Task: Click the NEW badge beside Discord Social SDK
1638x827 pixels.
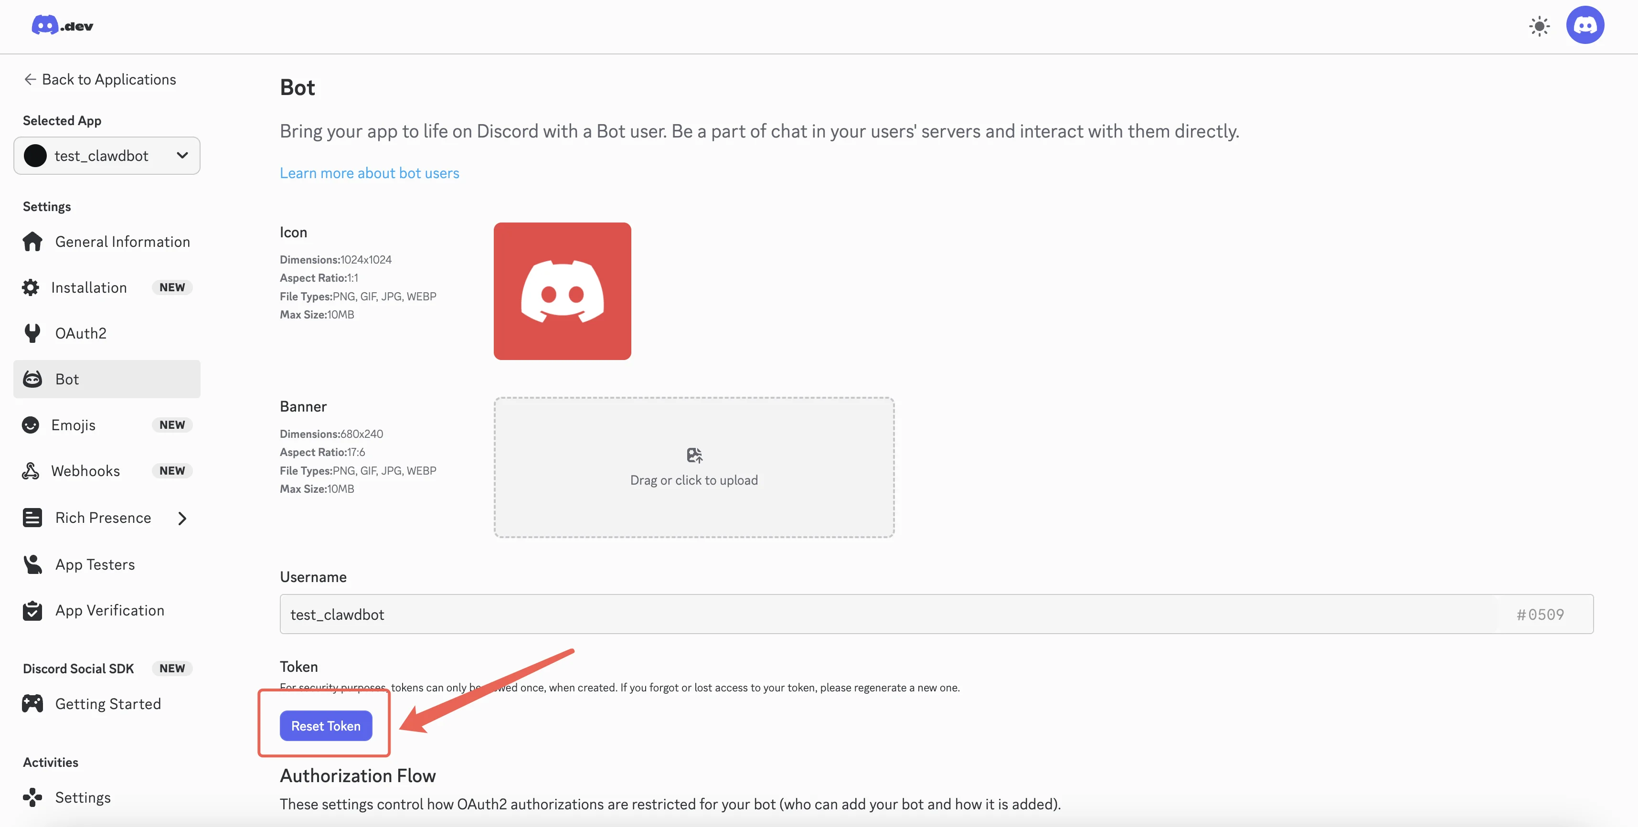Action: [x=172, y=668]
